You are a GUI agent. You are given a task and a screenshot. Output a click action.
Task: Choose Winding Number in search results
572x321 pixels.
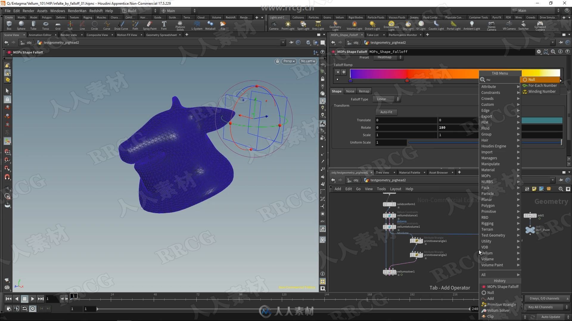pos(540,91)
